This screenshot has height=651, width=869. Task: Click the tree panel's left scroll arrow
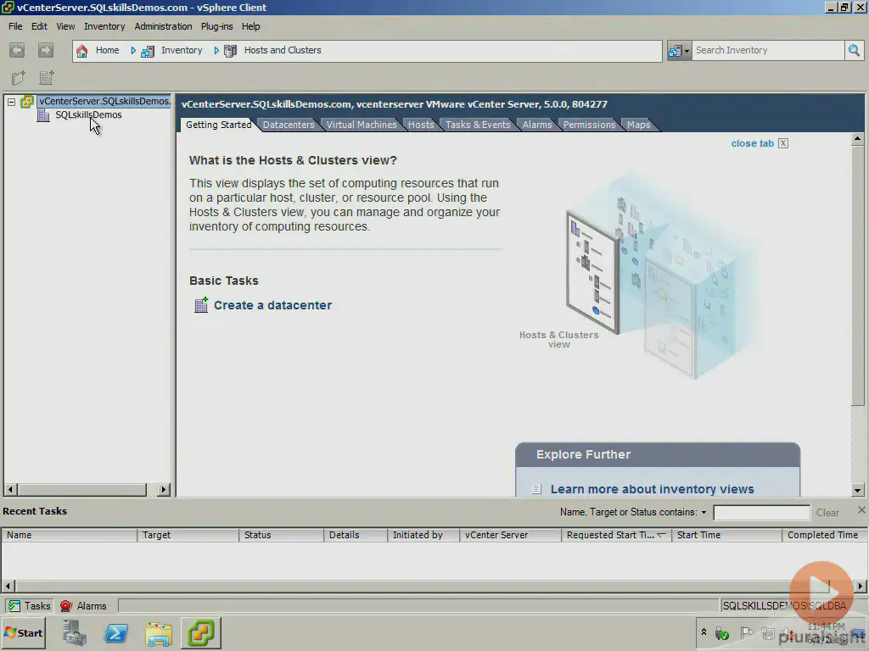(10, 489)
